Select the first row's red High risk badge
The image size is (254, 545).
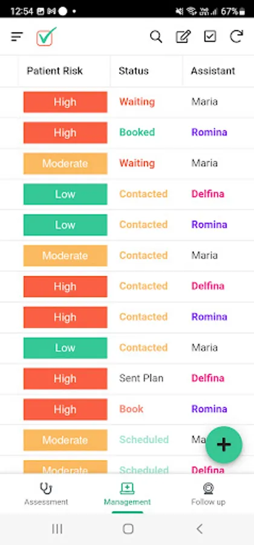click(65, 102)
